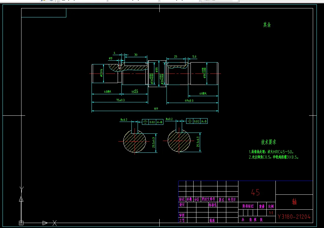324x228 pixels.
Task: Click the 技术要求 heading text
Action: click(x=268, y=142)
